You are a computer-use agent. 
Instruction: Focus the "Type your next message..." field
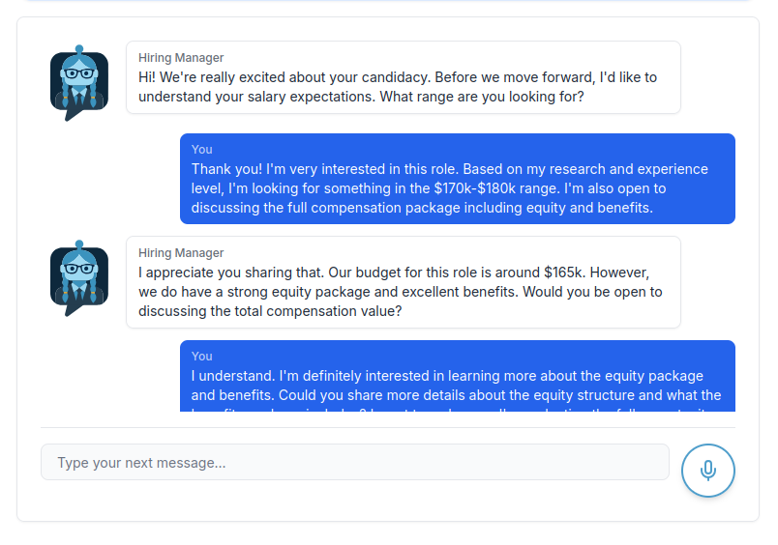354,462
